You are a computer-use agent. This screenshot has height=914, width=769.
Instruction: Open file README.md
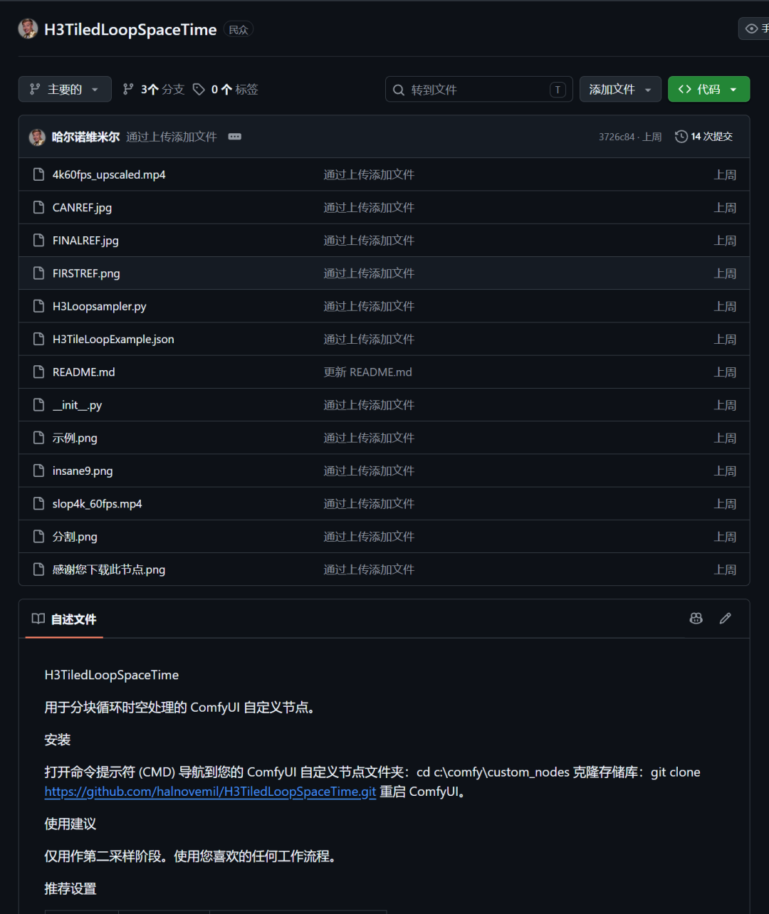[83, 372]
